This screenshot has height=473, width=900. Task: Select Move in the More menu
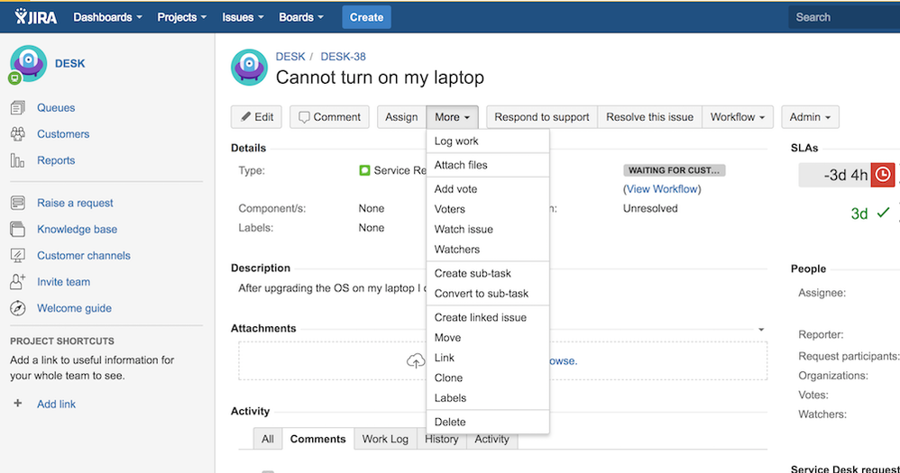[x=488, y=338]
